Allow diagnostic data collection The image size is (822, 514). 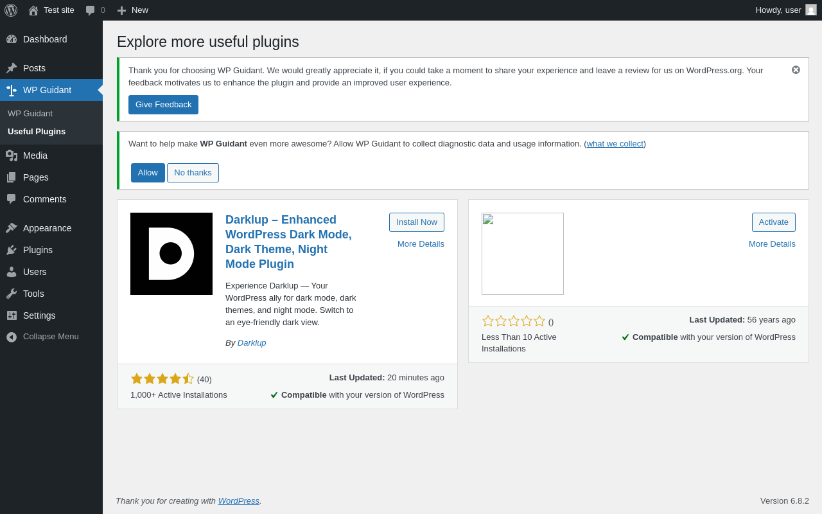[x=148, y=173]
